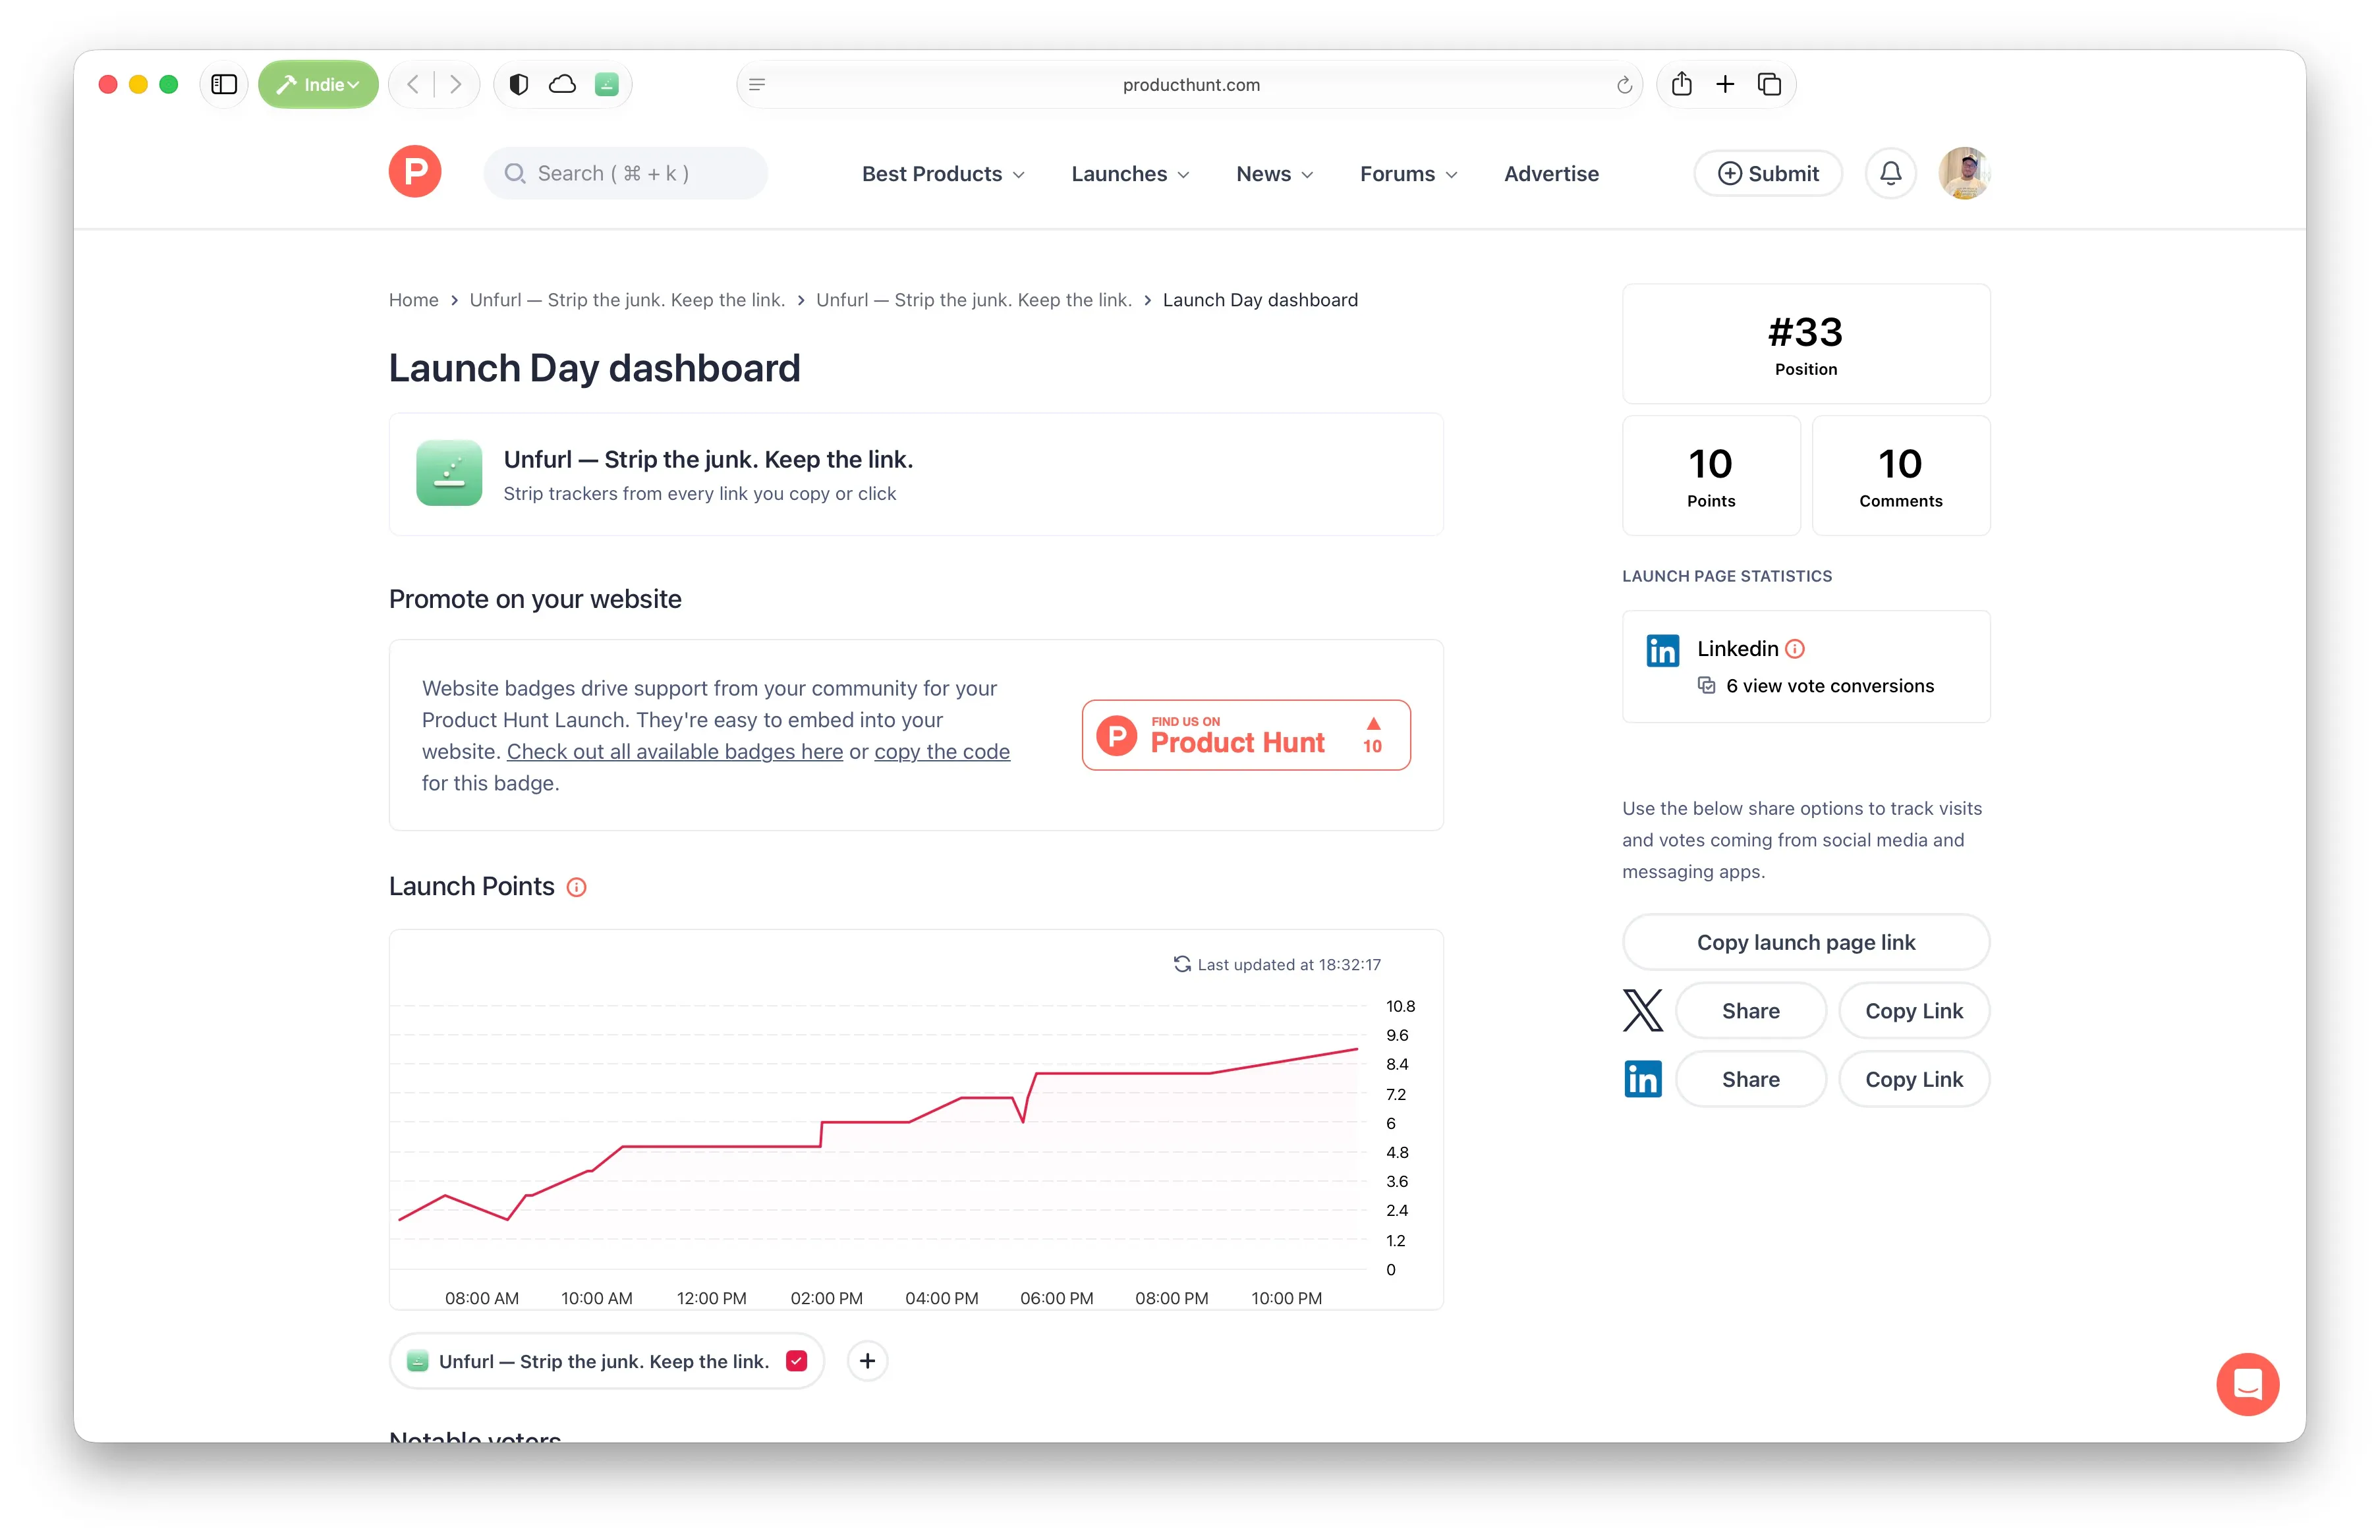
Task: Click the chart refresh icon
Action: click(x=1181, y=964)
